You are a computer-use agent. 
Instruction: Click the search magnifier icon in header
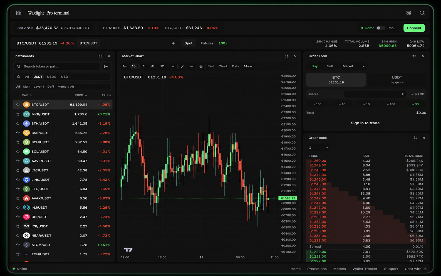[x=422, y=13]
